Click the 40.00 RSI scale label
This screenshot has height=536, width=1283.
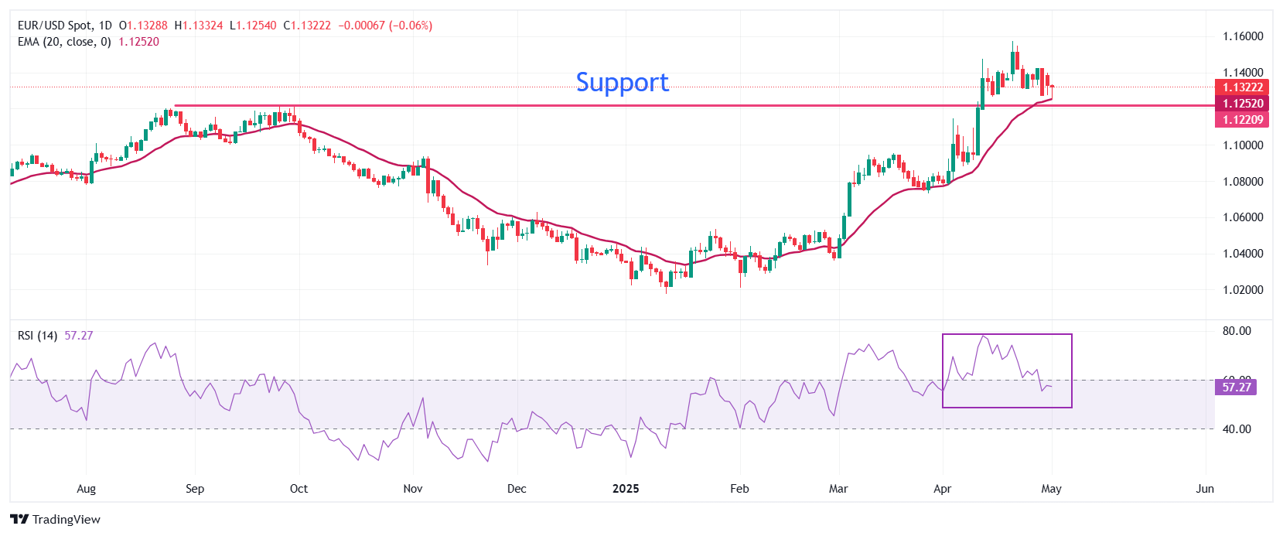pos(1236,429)
